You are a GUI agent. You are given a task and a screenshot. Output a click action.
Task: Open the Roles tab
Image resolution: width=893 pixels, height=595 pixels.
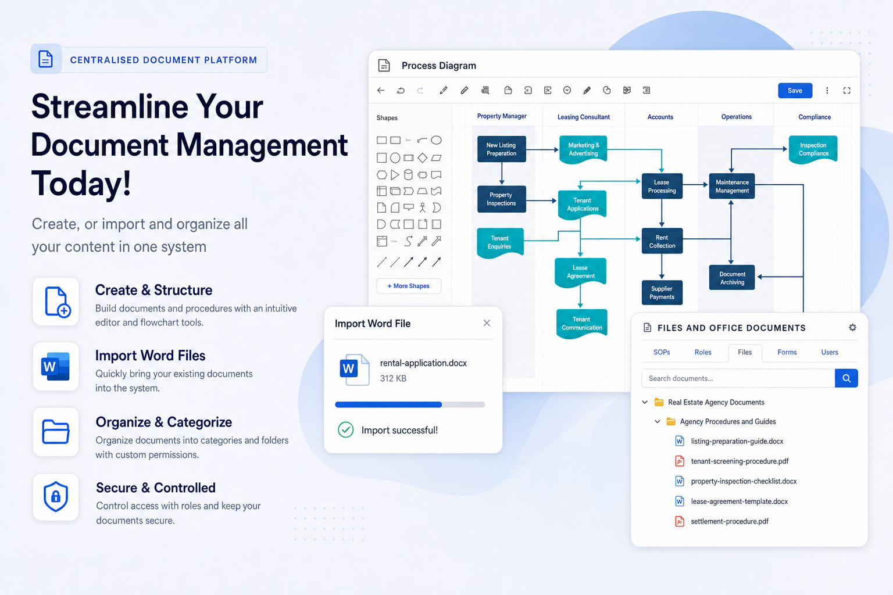click(x=703, y=352)
